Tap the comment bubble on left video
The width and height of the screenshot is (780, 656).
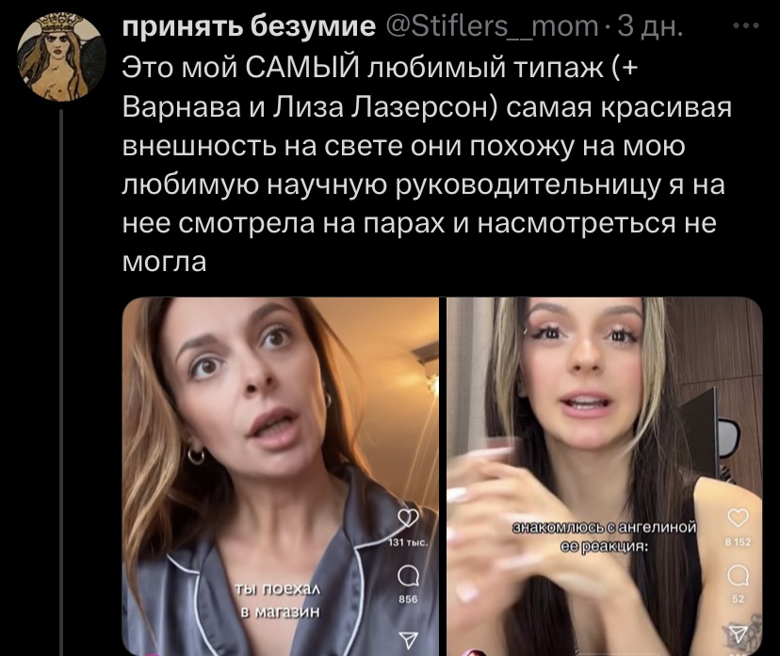tap(408, 577)
